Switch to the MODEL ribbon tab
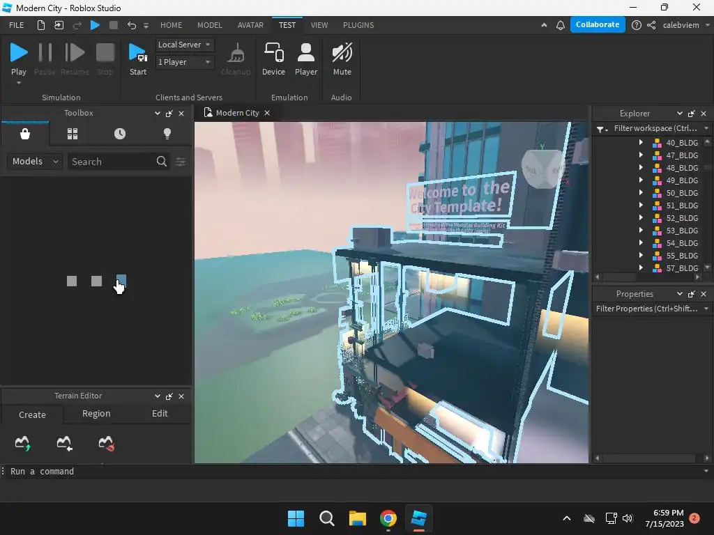Screen dimensions: 714x535 click(209, 25)
